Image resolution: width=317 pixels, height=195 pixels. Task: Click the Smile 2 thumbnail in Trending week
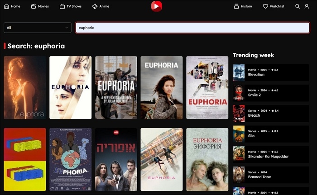(x=239, y=93)
